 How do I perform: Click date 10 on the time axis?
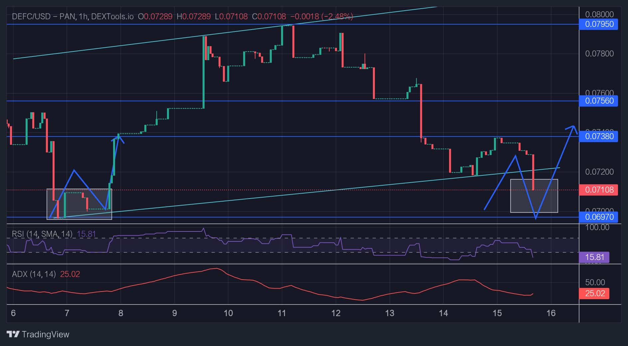tap(228, 313)
